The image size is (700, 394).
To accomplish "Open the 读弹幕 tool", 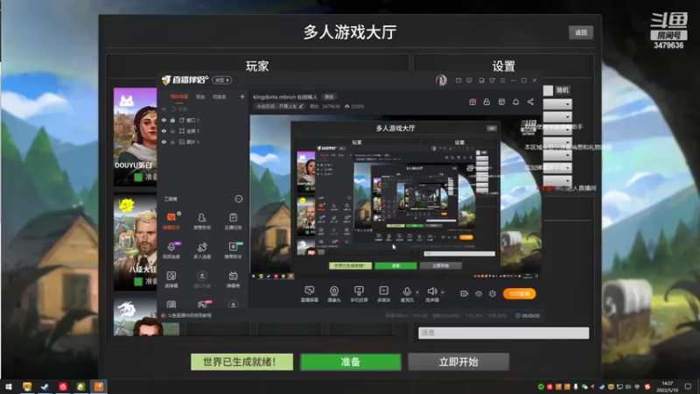I will [x=171, y=279].
